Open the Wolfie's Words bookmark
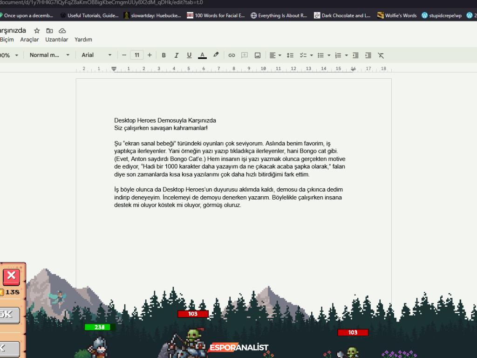Image resolution: width=477 pixels, height=358 pixels. pyautogui.click(x=396, y=15)
